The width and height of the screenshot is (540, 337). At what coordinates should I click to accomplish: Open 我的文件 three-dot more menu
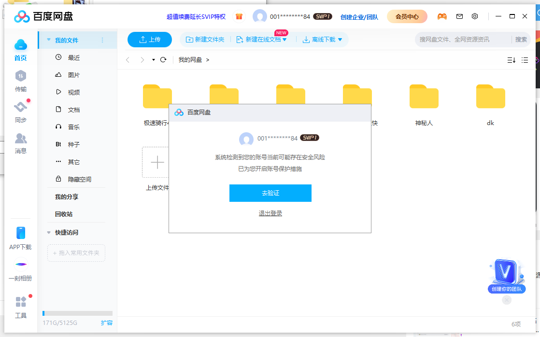point(102,40)
